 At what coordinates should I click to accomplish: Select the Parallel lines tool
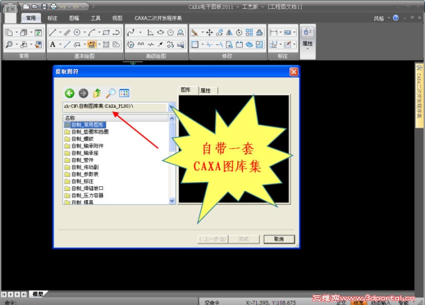67,32
